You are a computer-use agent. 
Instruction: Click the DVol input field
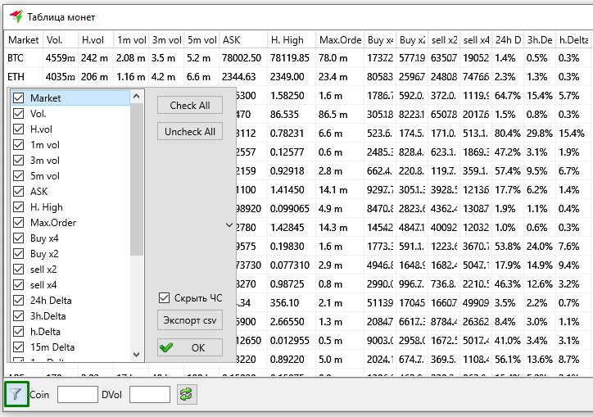coord(149,395)
